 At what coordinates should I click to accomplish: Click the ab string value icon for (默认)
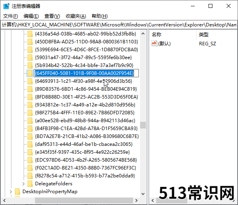(x=154, y=43)
